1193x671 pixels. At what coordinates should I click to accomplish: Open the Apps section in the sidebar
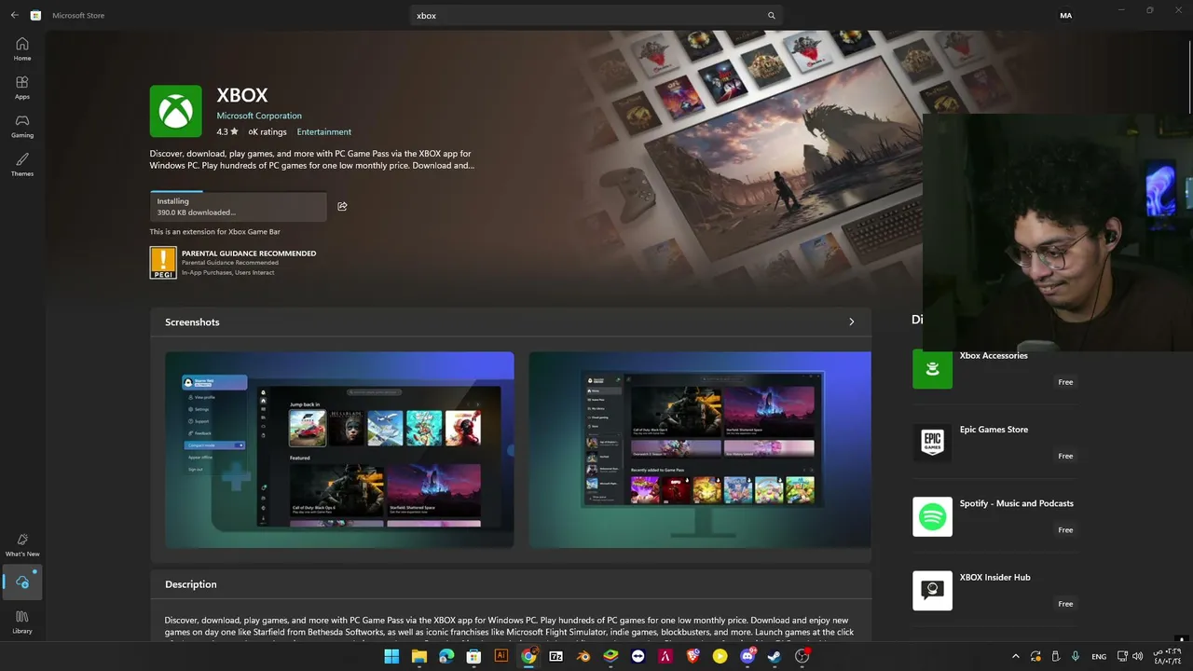pyautogui.click(x=22, y=88)
